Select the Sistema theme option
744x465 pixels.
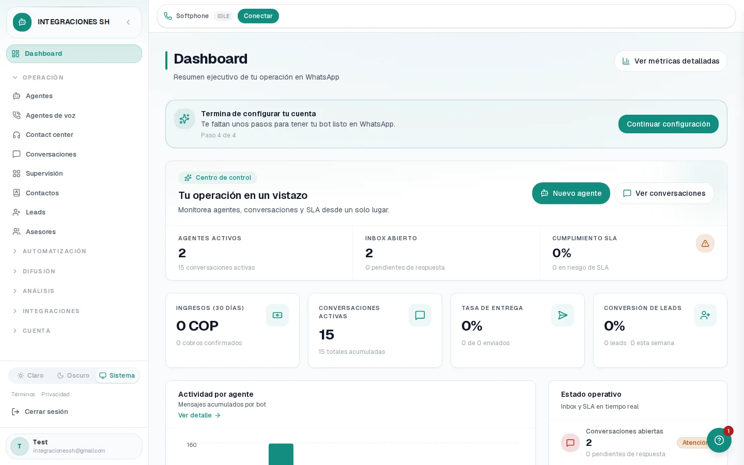pyautogui.click(x=117, y=376)
